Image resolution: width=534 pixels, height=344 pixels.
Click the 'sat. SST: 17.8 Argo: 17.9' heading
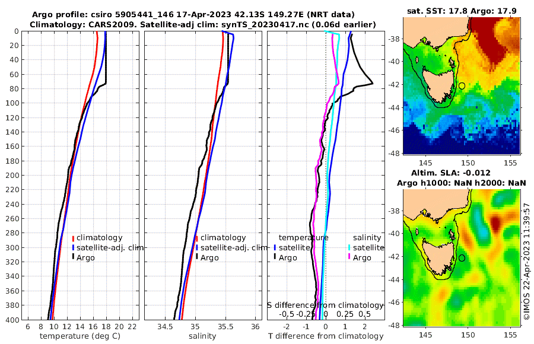tap(462, 11)
